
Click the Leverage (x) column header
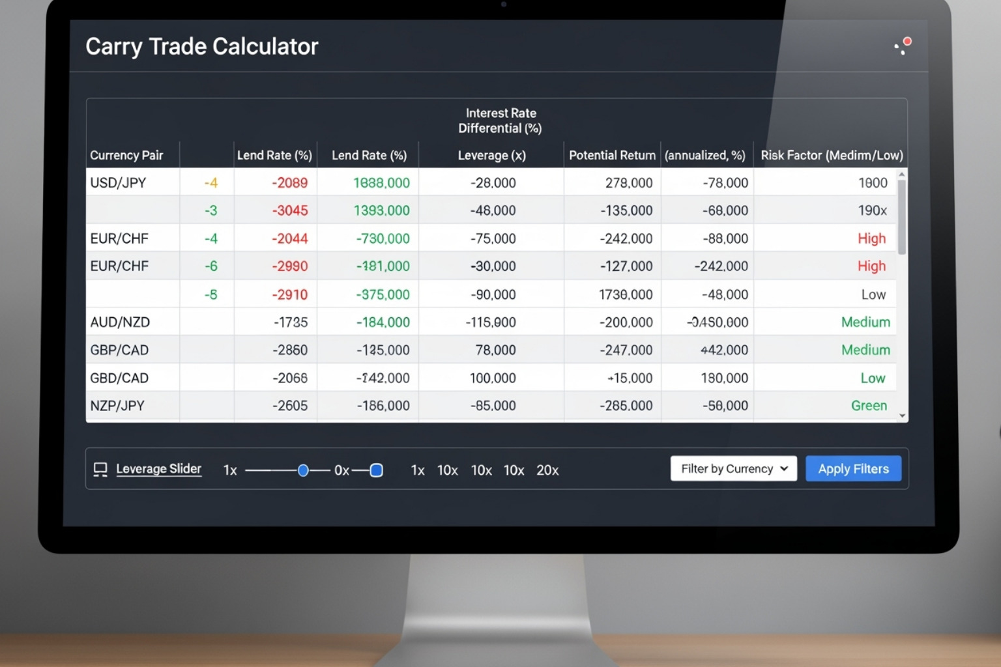pyautogui.click(x=491, y=156)
